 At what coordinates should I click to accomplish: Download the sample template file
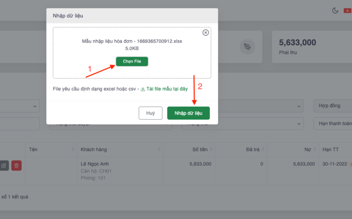coord(164,89)
